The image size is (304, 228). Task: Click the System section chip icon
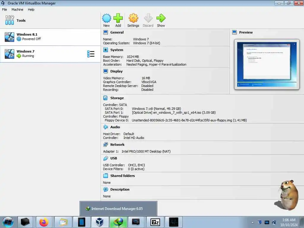pos(106,50)
